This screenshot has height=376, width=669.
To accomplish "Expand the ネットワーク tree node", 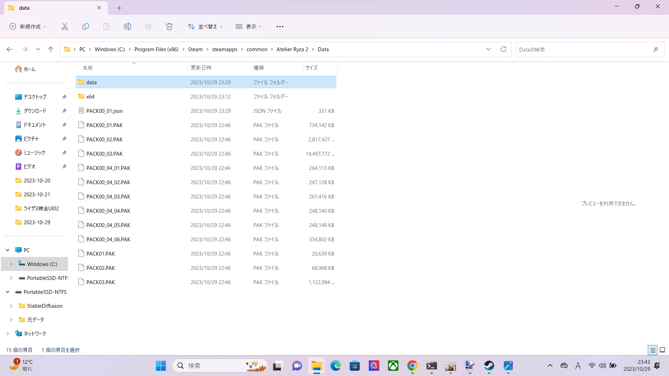I will (x=8, y=334).
